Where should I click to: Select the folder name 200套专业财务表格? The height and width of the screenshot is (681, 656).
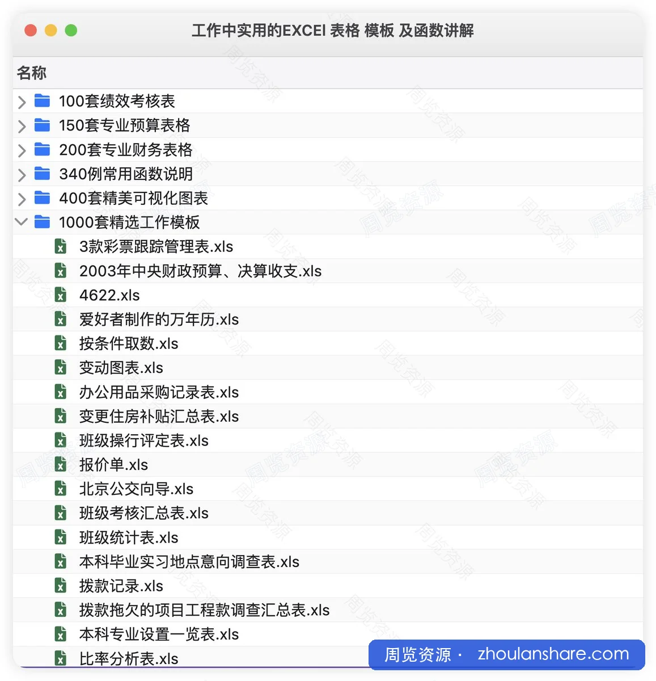pyautogui.click(x=126, y=150)
